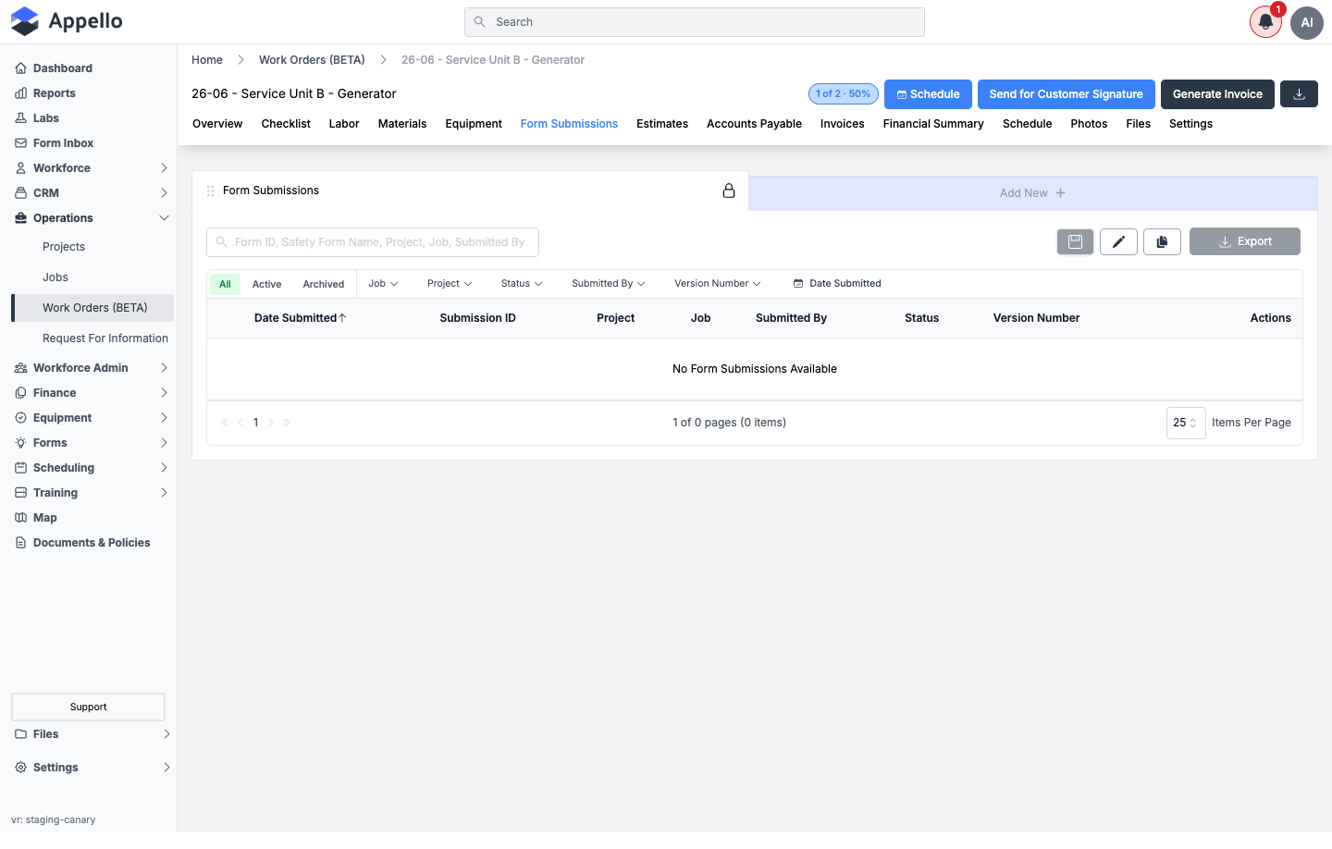Click the Appello logo

click(x=67, y=21)
